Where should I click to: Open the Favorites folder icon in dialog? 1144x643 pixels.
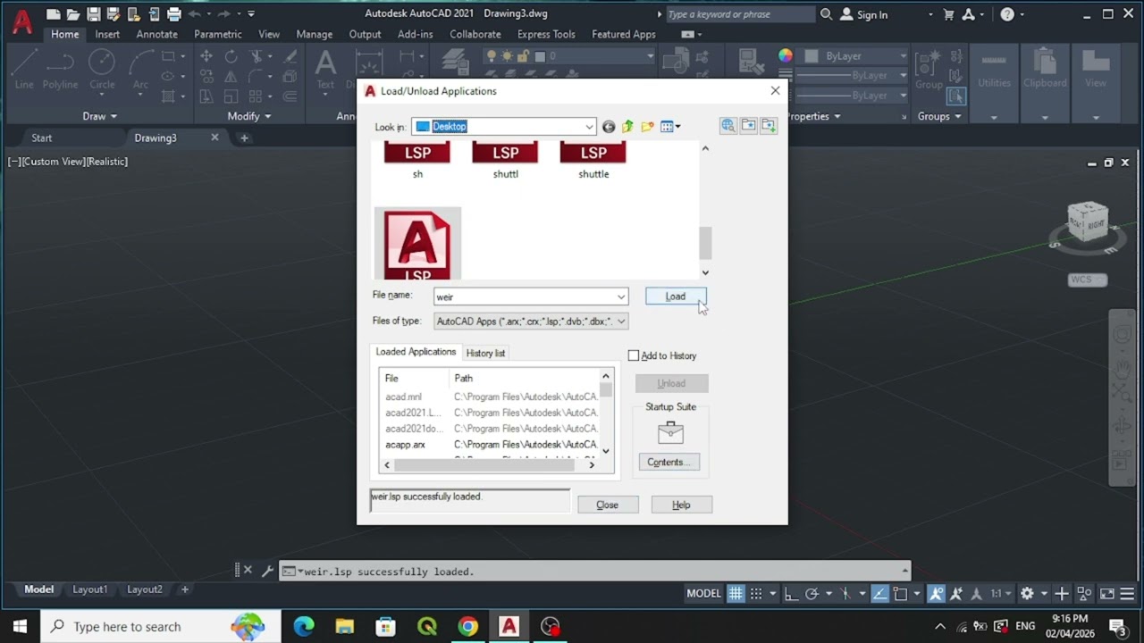[748, 126]
